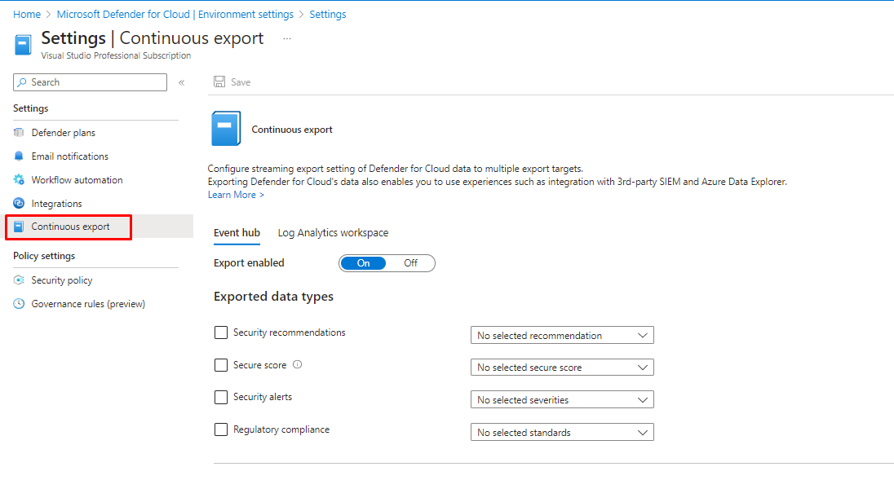Image resolution: width=894 pixels, height=480 pixels.
Task: Switch to the Log Analytics workspace tab
Action: [333, 233]
